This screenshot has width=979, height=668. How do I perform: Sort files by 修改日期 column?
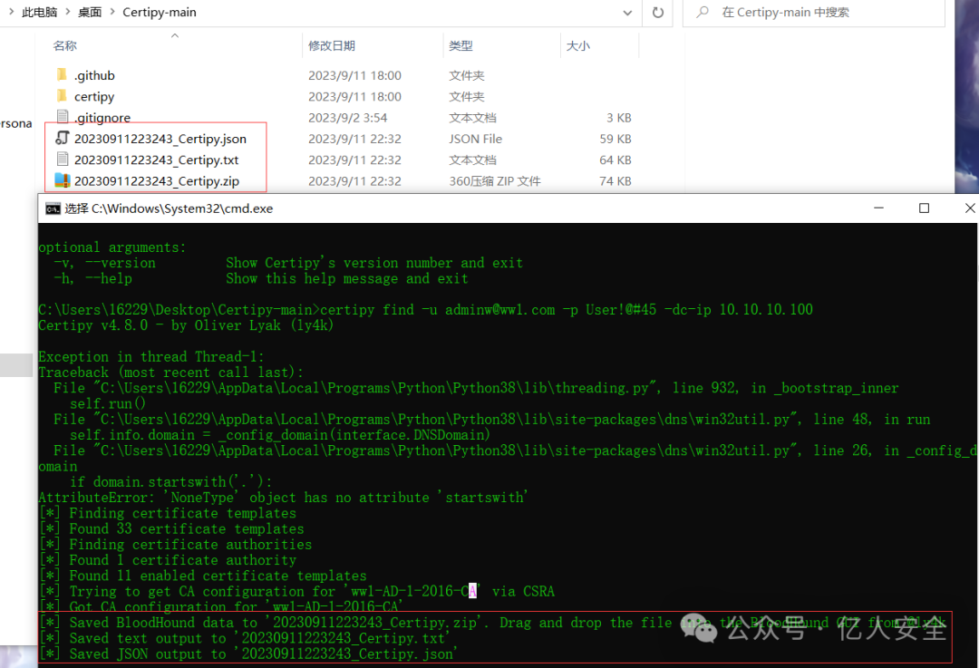[332, 45]
